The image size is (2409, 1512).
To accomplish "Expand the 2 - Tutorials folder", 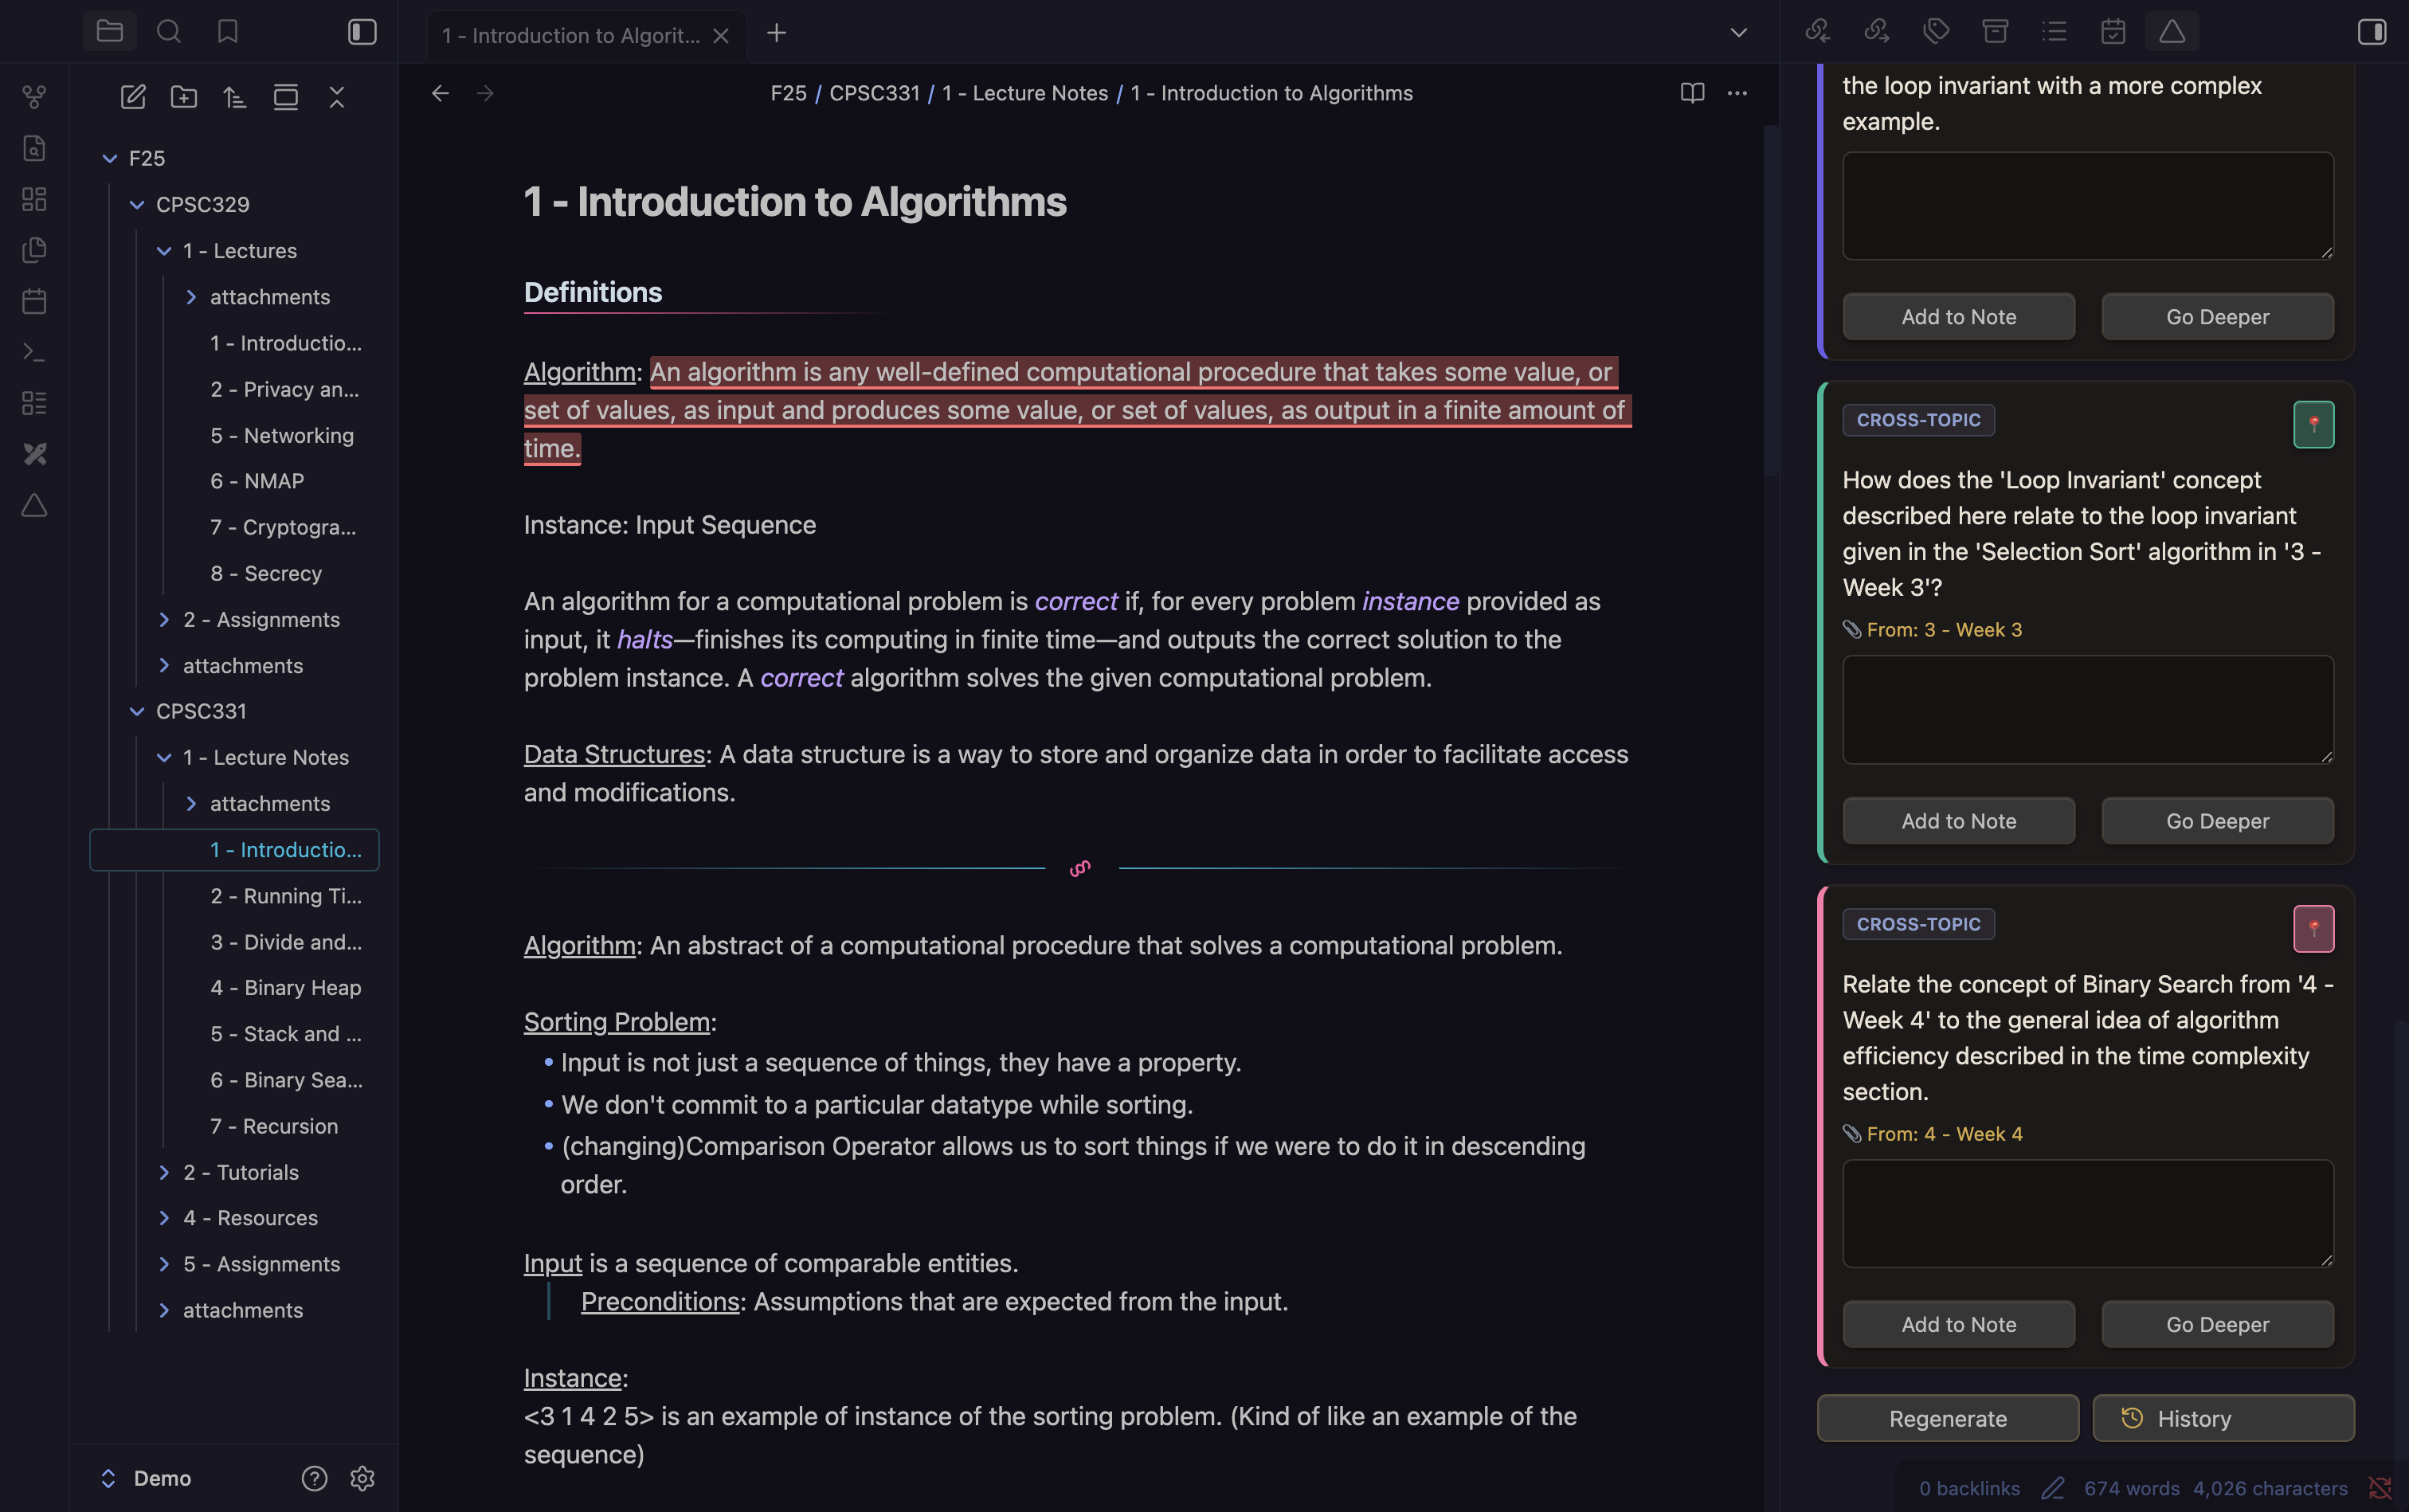I will coord(164,1172).
